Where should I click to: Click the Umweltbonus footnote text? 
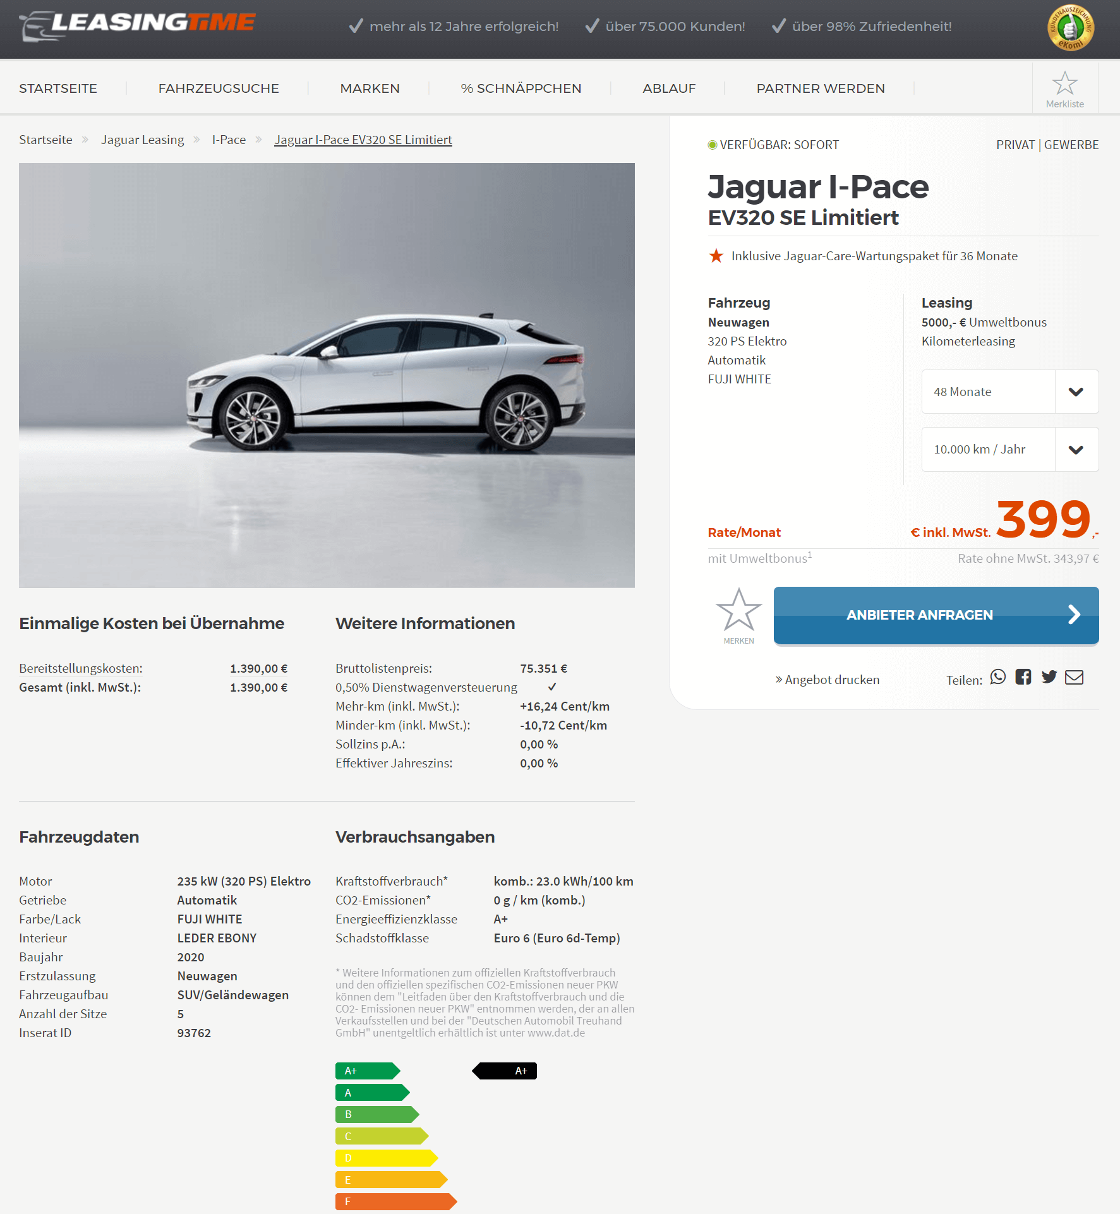(760, 558)
